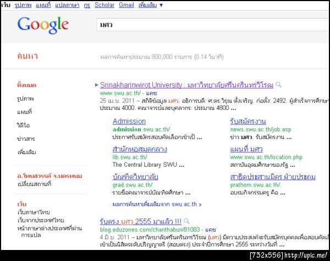Click the lib.swu.ac.th/ URL text

coord(130,157)
